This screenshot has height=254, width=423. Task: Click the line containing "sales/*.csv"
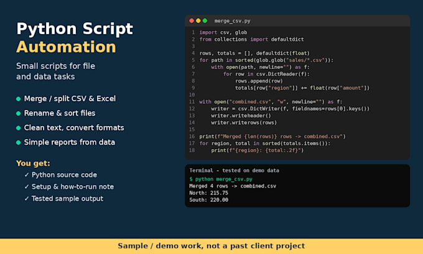tap(266, 60)
